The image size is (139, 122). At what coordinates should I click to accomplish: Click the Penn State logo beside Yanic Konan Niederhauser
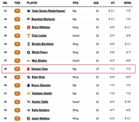tap(29, 11)
